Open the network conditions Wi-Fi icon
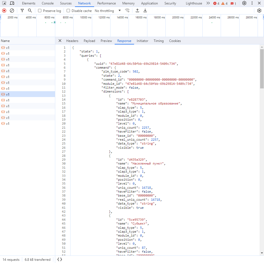 tap(127, 11)
